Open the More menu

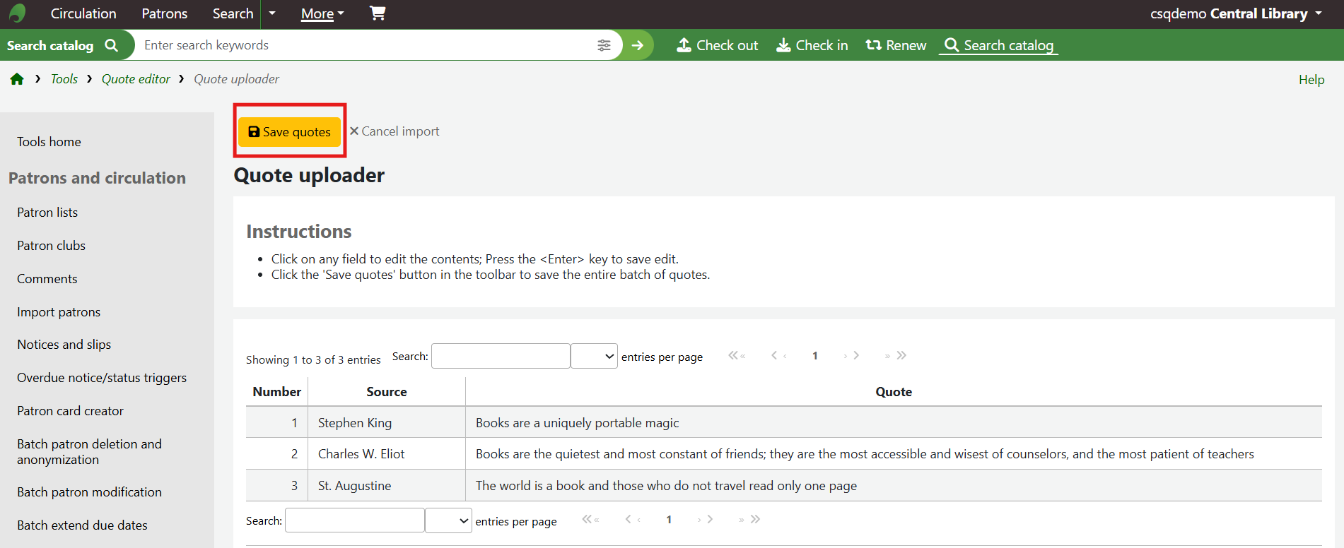pos(322,13)
